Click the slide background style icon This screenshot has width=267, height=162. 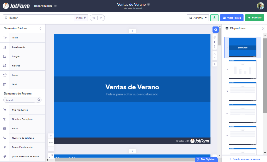pyautogui.click(x=215, y=37)
